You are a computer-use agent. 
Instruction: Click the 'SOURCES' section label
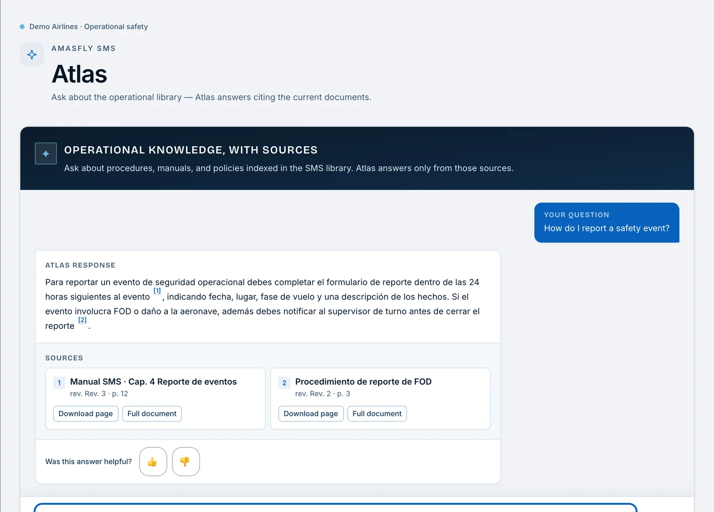[x=64, y=358]
